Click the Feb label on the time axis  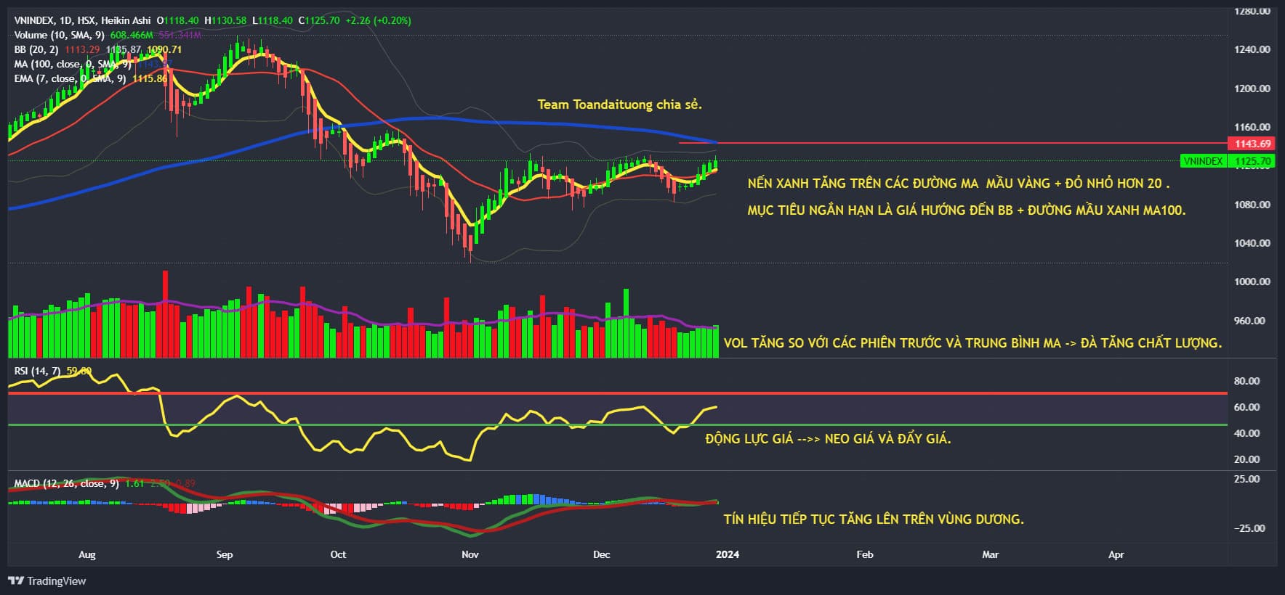(x=865, y=554)
